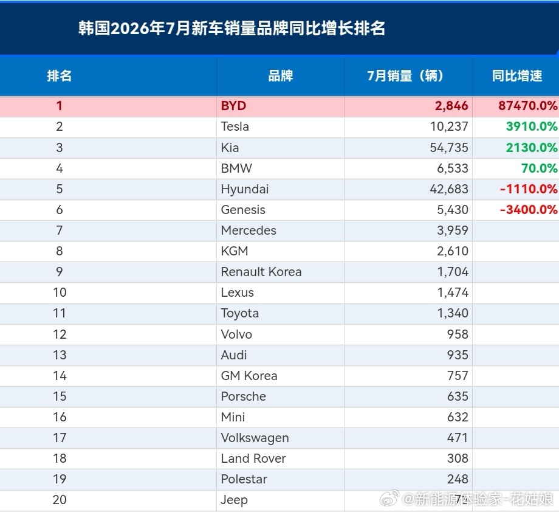Click Porsche sales value 635
Viewport: 559px width, 512px height.
[x=458, y=396]
